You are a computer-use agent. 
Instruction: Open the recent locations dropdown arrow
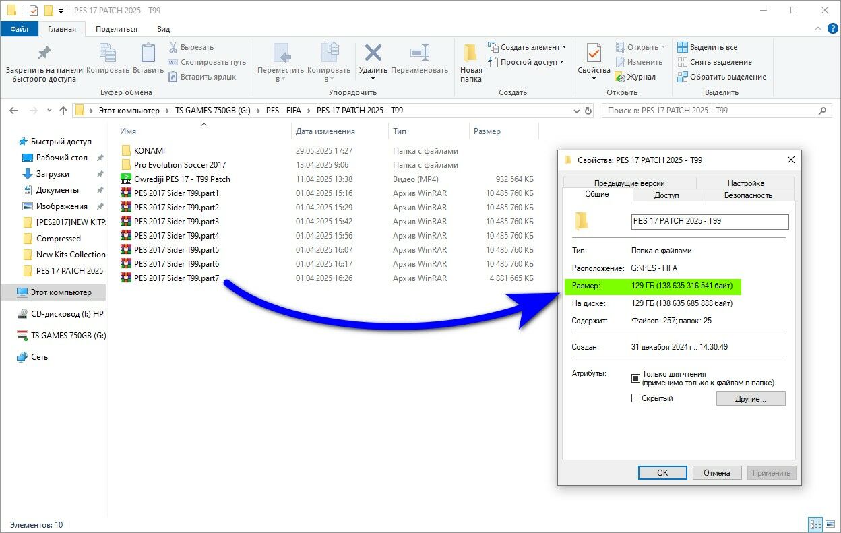pos(50,111)
